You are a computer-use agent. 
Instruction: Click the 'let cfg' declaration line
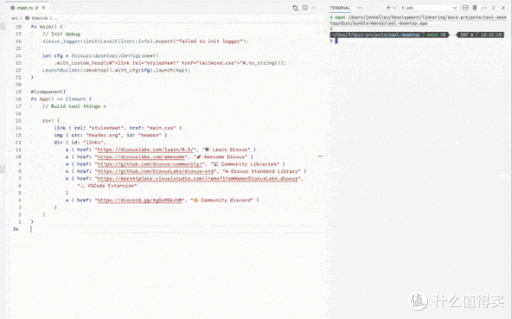pyautogui.click(x=100, y=56)
